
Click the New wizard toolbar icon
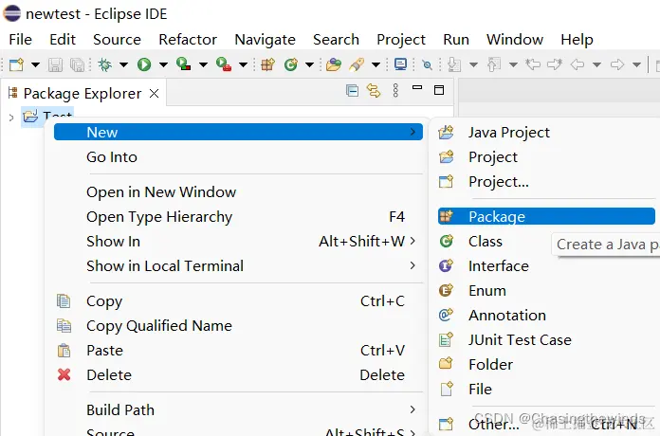(16, 64)
